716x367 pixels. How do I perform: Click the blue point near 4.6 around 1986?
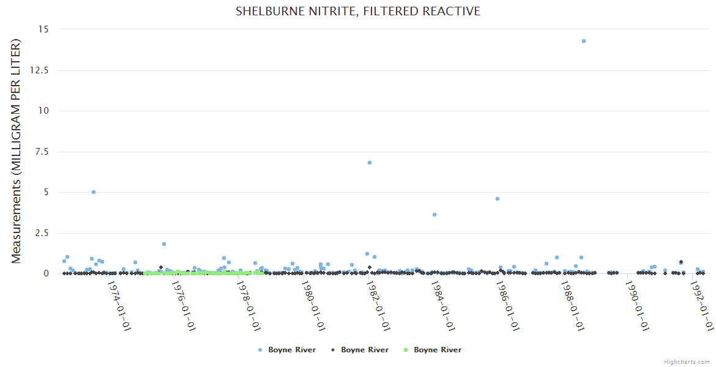coord(498,199)
